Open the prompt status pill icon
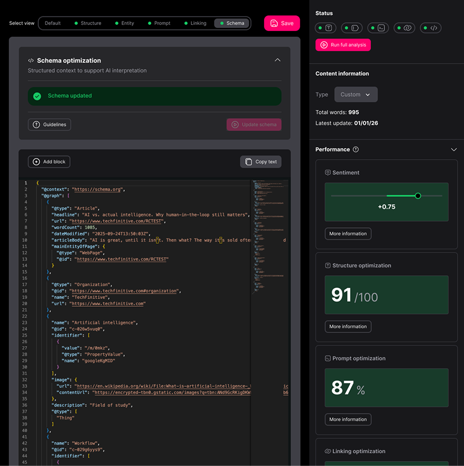This screenshot has height=466, width=464. click(378, 28)
